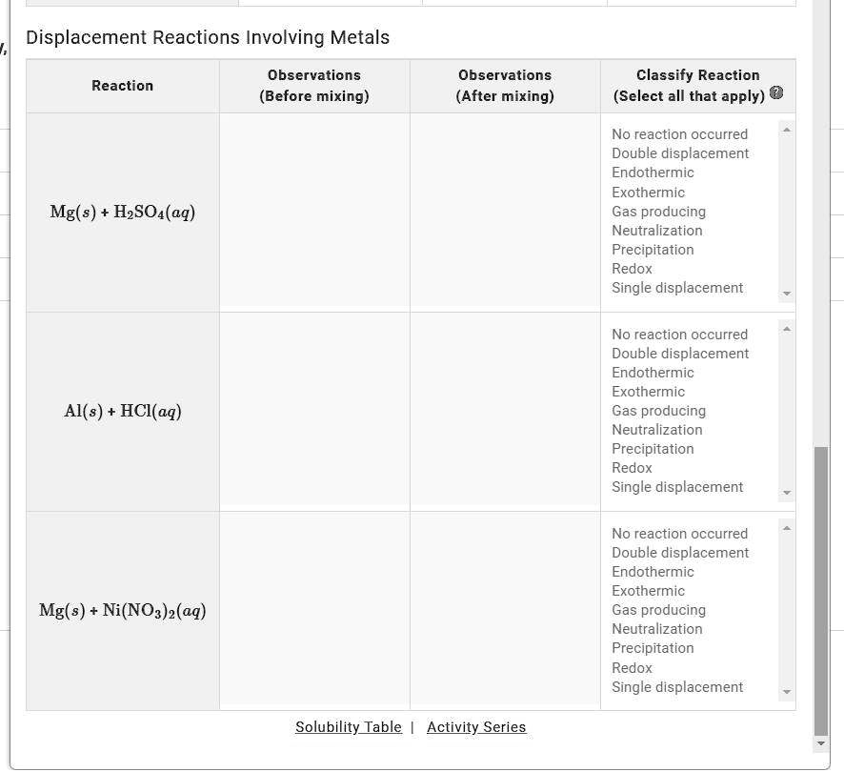Open the Solubility Table link

348,727
